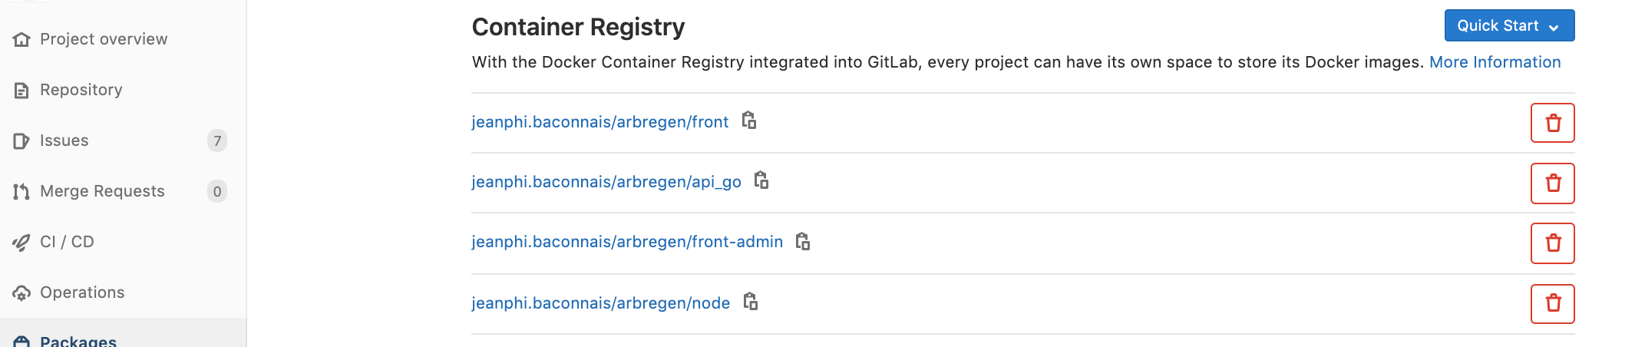Expand the jeanphi.baconnais/arbregen/api_go repository

coord(606,182)
